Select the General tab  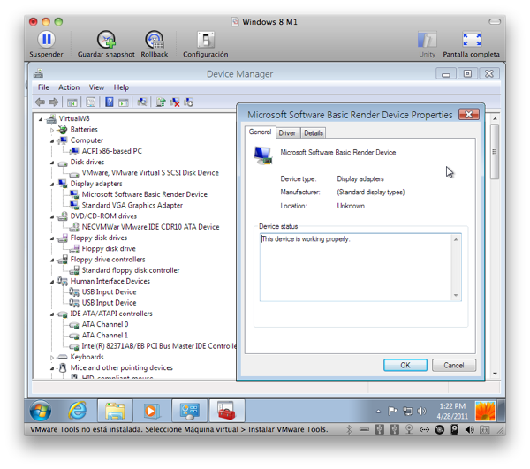pyautogui.click(x=260, y=132)
